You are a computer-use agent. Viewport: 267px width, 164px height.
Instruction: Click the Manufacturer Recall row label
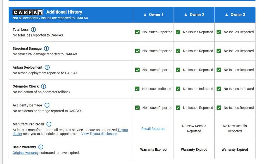(x=28, y=124)
